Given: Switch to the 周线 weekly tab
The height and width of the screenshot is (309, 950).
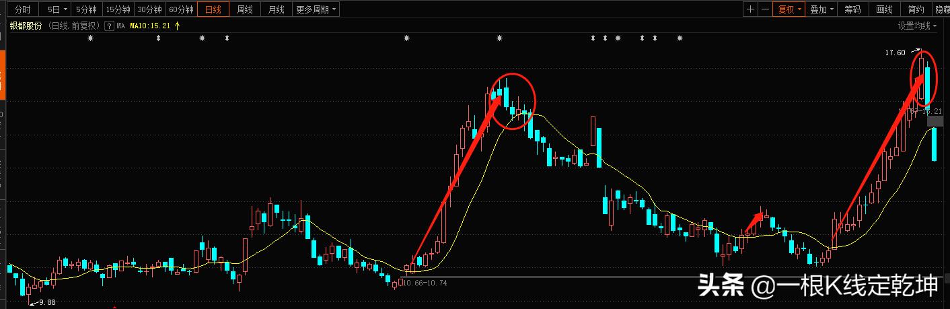Looking at the screenshot, I should [x=244, y=9].
